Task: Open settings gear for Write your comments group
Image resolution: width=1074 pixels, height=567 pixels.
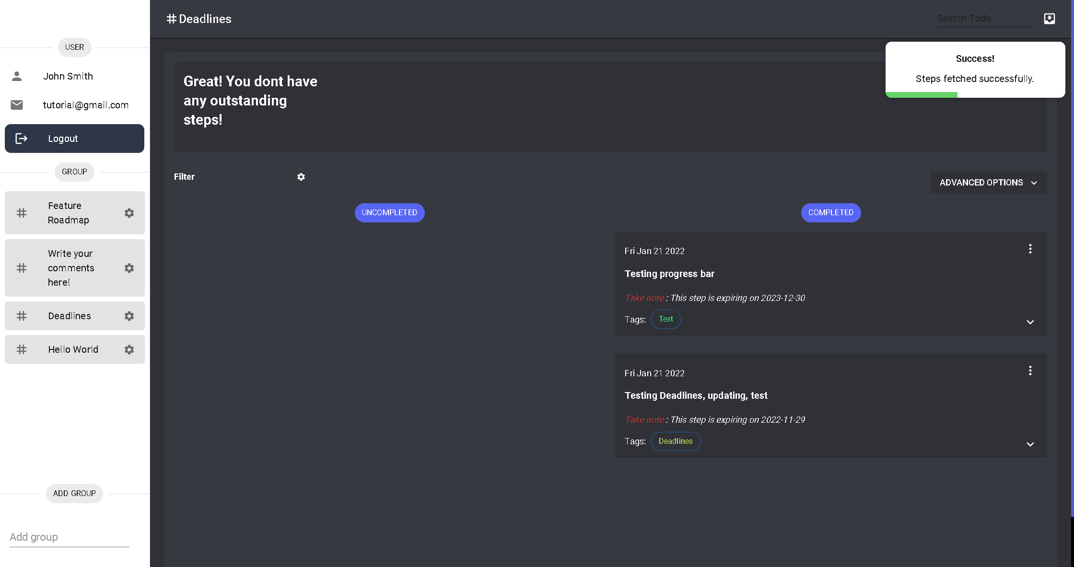Action: click(129, 268)
